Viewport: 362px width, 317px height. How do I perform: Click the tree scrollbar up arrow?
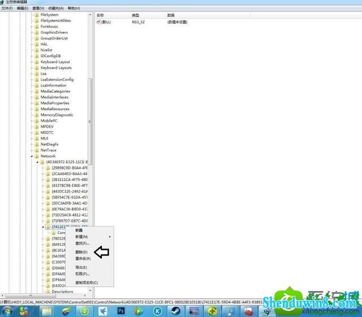90,15
